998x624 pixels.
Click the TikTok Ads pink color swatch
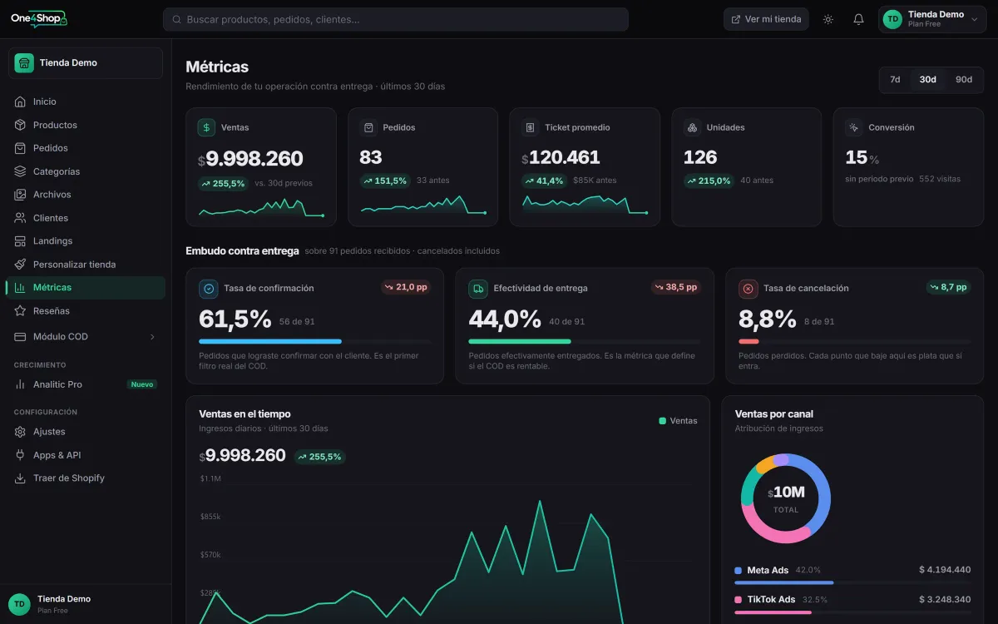click(x=739, y=600)
